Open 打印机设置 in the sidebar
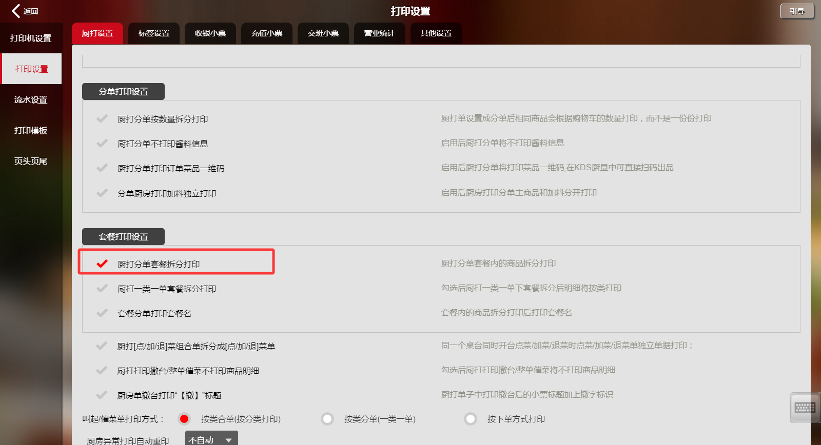Image resolution: width=821 pixels, height=445 pixels. tap(31, 38)
